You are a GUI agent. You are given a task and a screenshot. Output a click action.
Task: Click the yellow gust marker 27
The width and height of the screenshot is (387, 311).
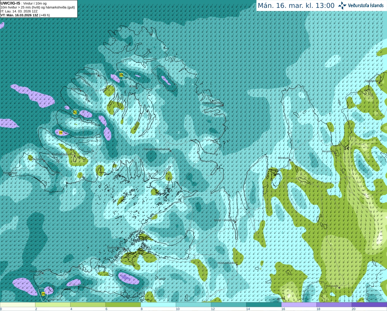coord(75,112)
